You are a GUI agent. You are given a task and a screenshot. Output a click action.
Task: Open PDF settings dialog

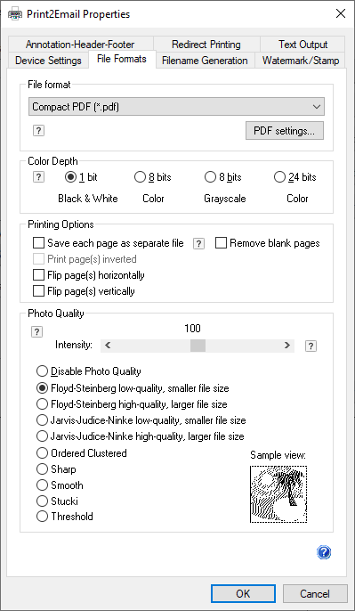[284, 131]
